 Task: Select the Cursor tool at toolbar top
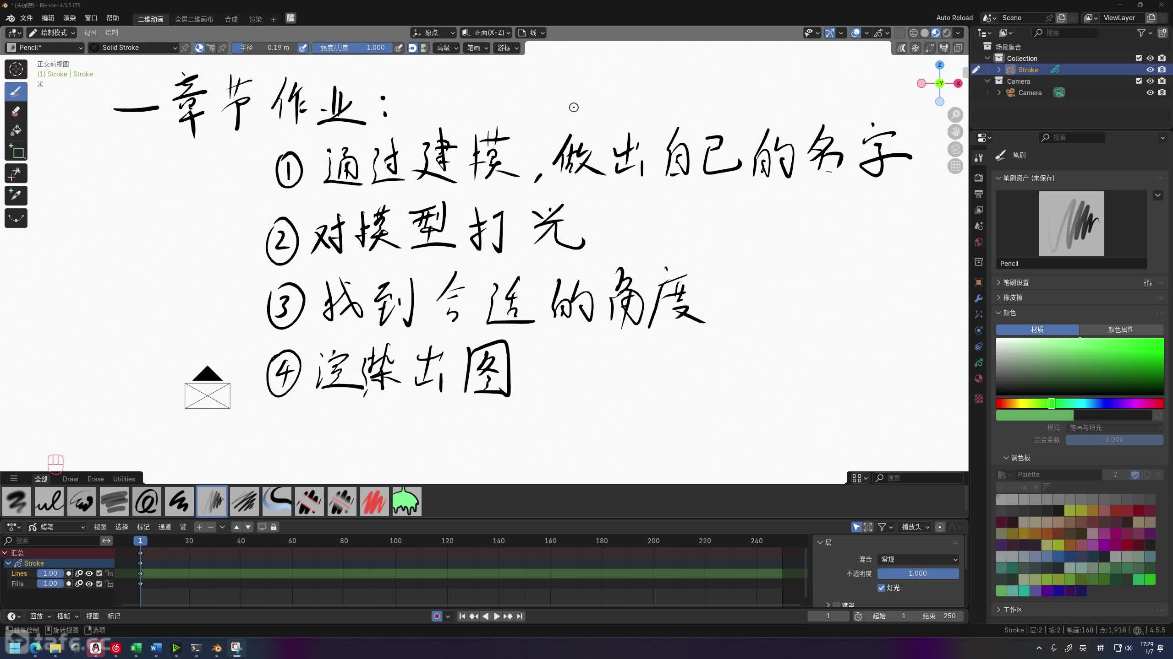pos(16,69)
